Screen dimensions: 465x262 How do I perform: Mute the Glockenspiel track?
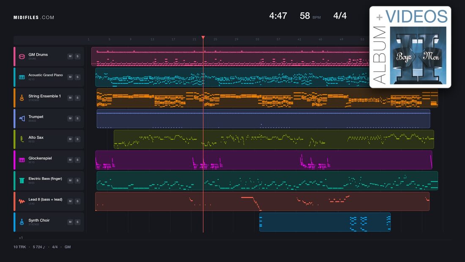pos(70,160)
